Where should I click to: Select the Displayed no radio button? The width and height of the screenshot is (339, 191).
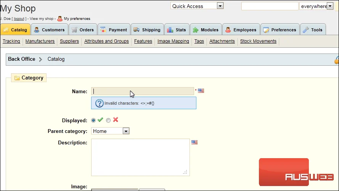coord(108,120)
